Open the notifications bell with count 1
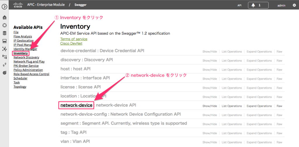Screen dimensions: 299x147 click(258, 5)
